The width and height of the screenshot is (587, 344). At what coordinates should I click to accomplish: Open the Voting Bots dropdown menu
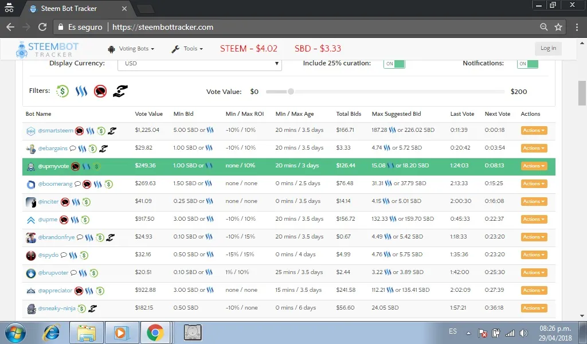point(131,49)
